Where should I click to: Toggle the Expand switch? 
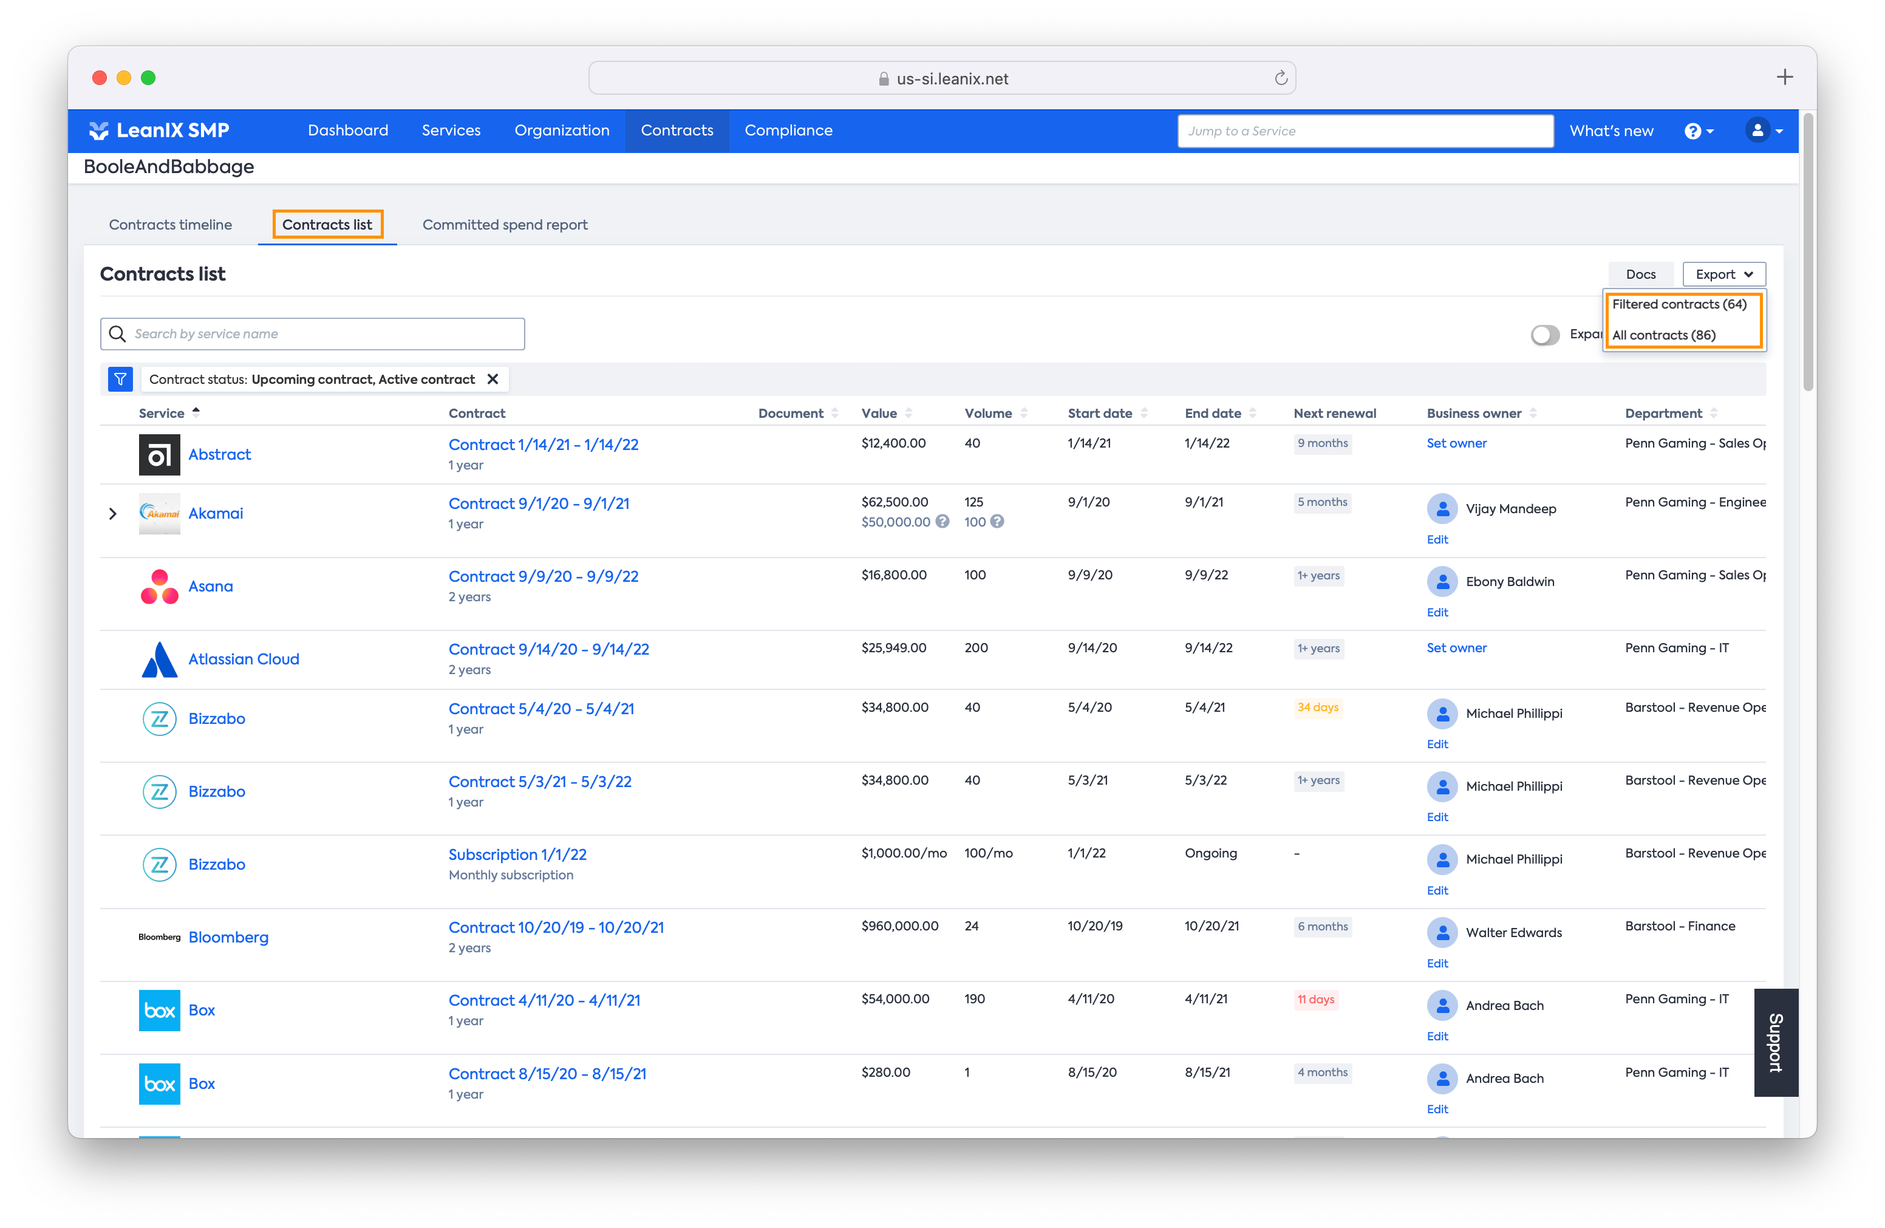pos(1544,335)
